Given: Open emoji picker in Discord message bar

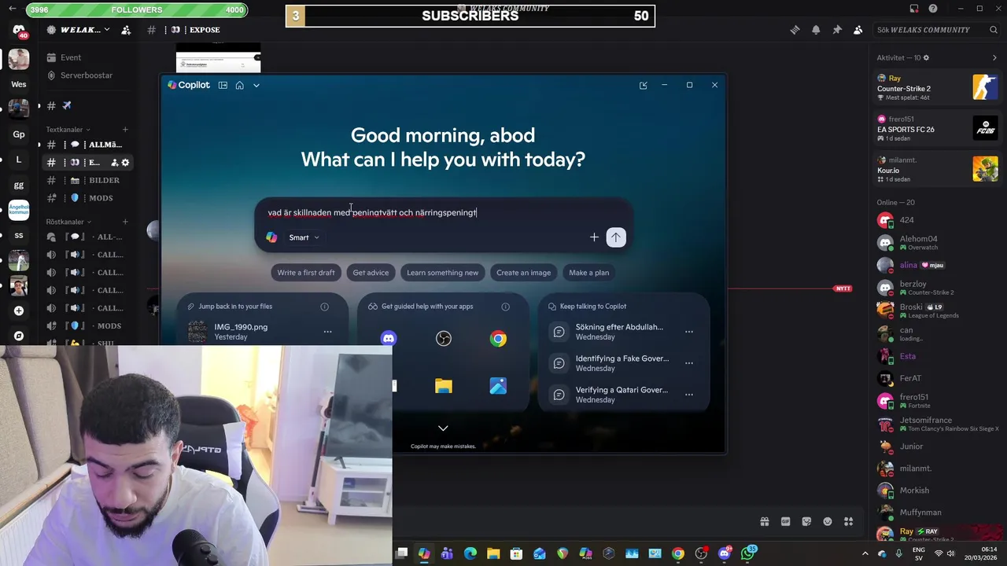Looking at the screenshot, I should (828, 521).
